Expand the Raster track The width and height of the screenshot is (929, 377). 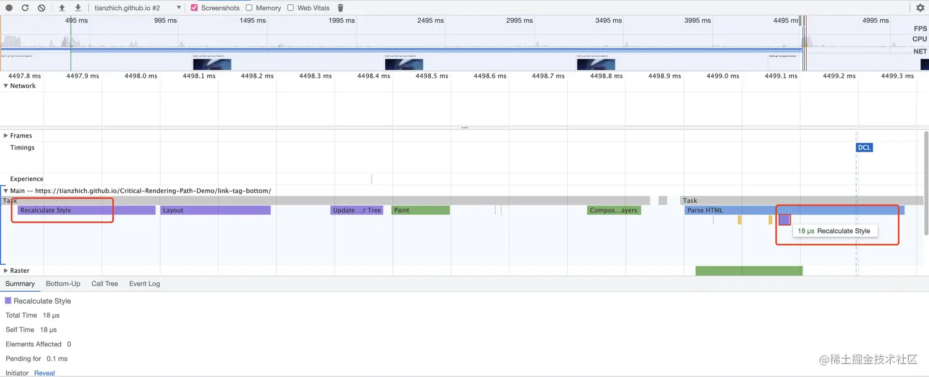[x=6, y=270]
